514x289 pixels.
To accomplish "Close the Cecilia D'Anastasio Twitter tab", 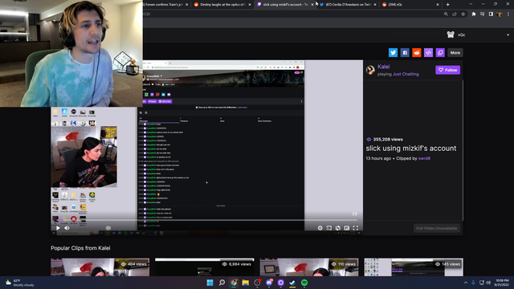I will (x=375, y=5).
